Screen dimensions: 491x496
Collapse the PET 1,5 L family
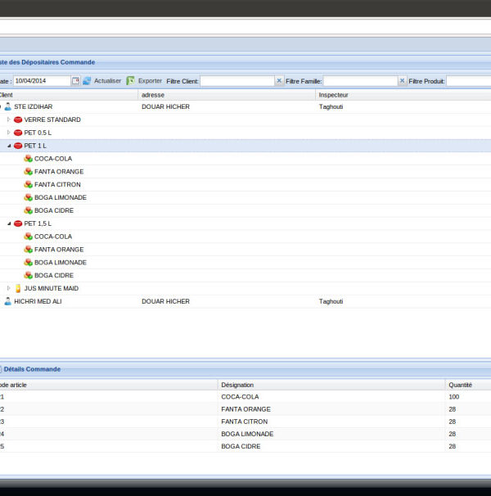pyautogui.click(x=9, y=223)
